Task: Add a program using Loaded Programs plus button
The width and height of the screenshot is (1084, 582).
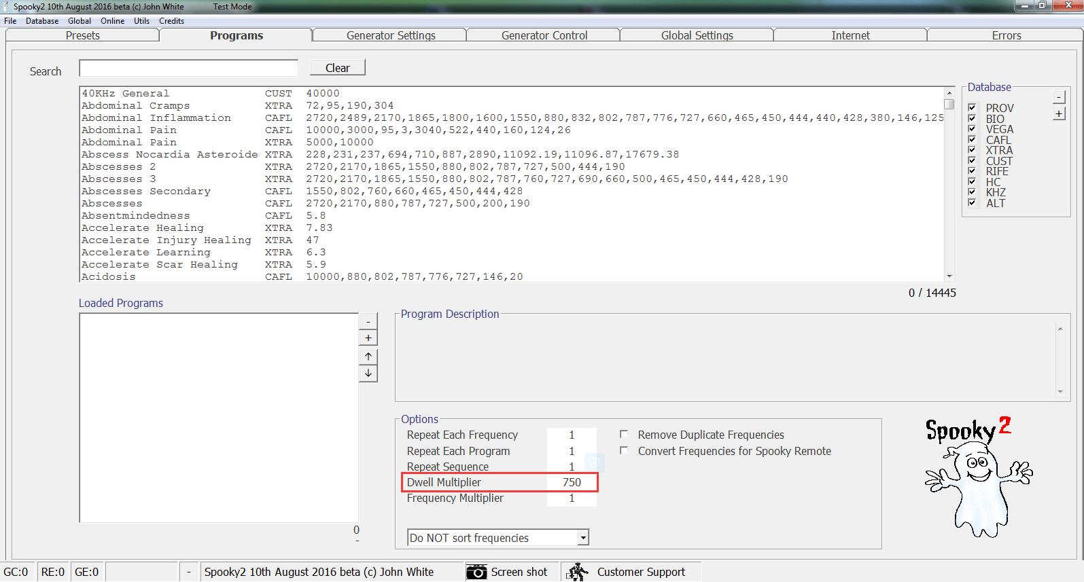Action: [368, 338]
